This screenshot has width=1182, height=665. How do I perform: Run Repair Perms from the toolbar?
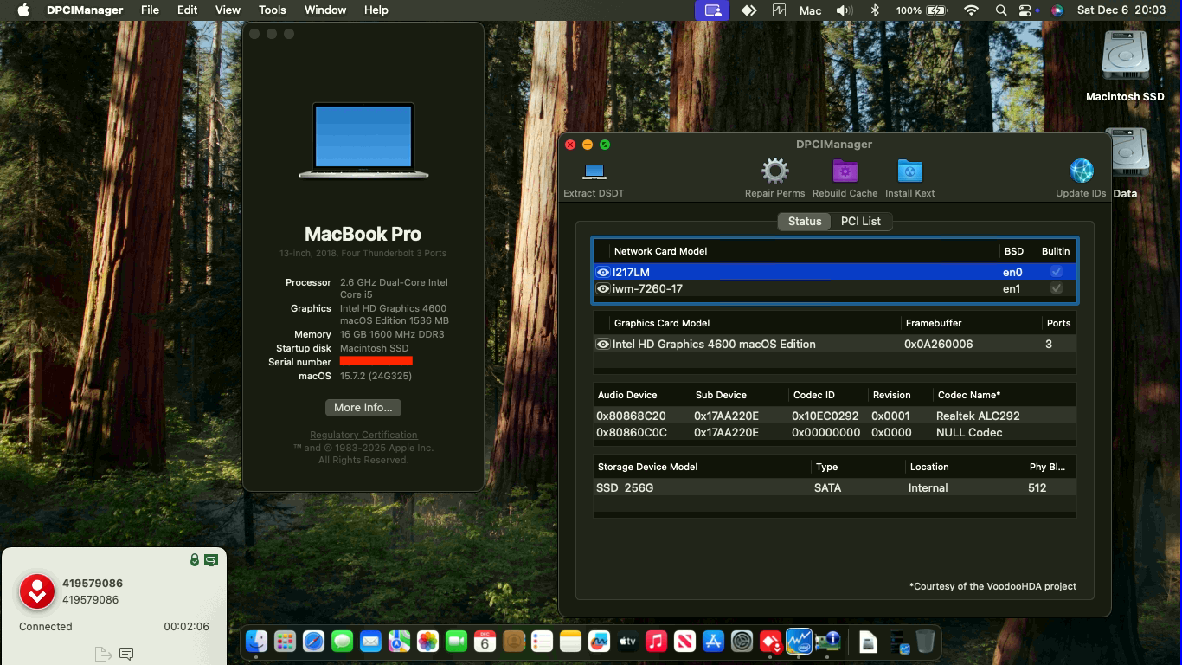(774, 171)
